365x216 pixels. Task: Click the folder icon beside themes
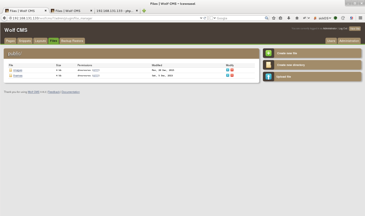coord(10,76)
